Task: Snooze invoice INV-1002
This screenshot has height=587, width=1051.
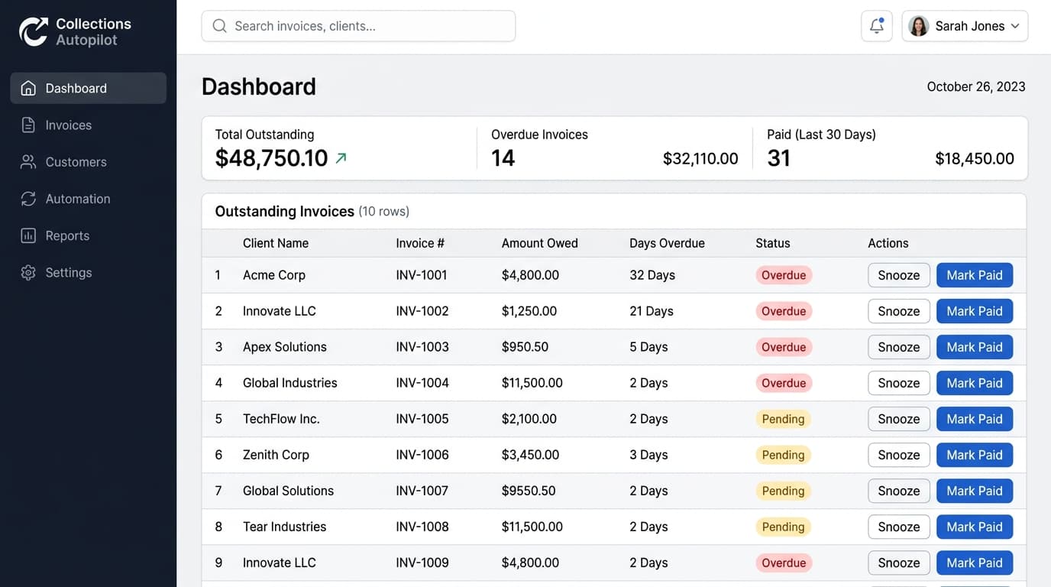Action: point(899,311)
